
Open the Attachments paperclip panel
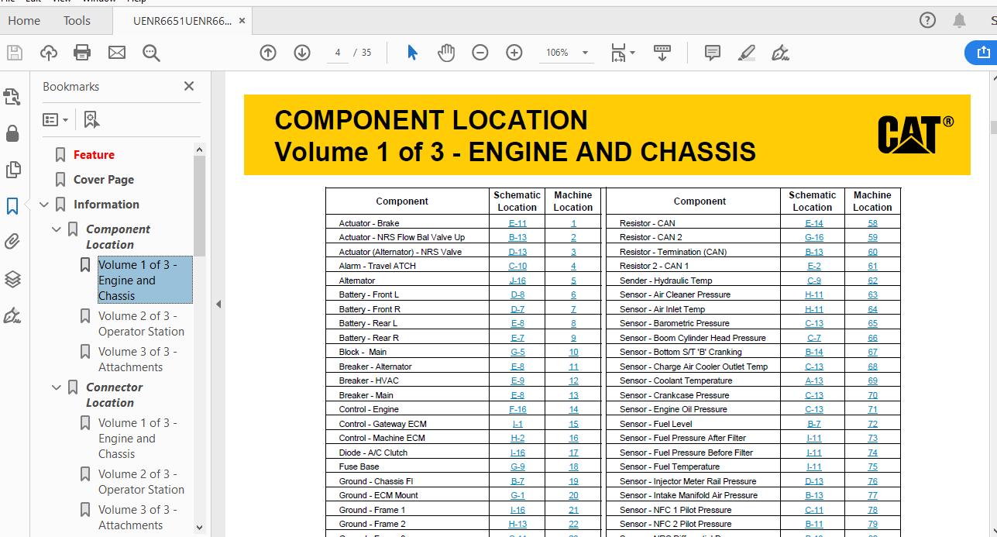click(x=12, y=243)
